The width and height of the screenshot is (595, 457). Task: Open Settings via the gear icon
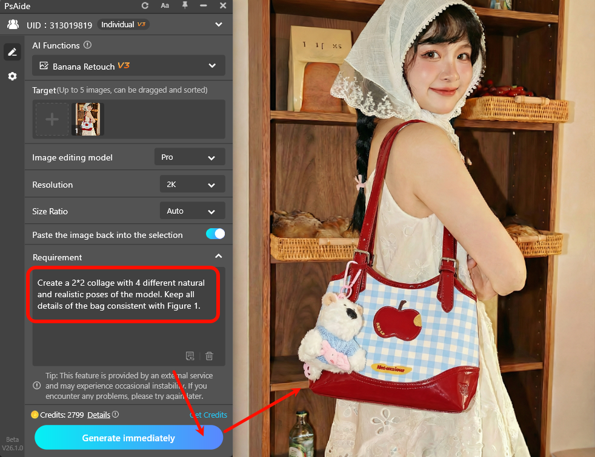click(x=12, y=76)
